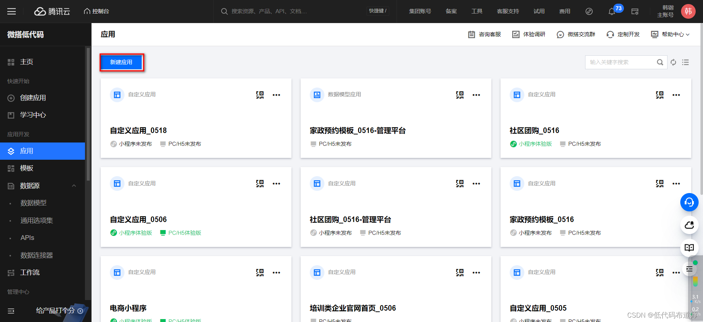Show QR code for 社区团购_0516-管理平台
The image size is (703, 322).
(x=460, y=184)
